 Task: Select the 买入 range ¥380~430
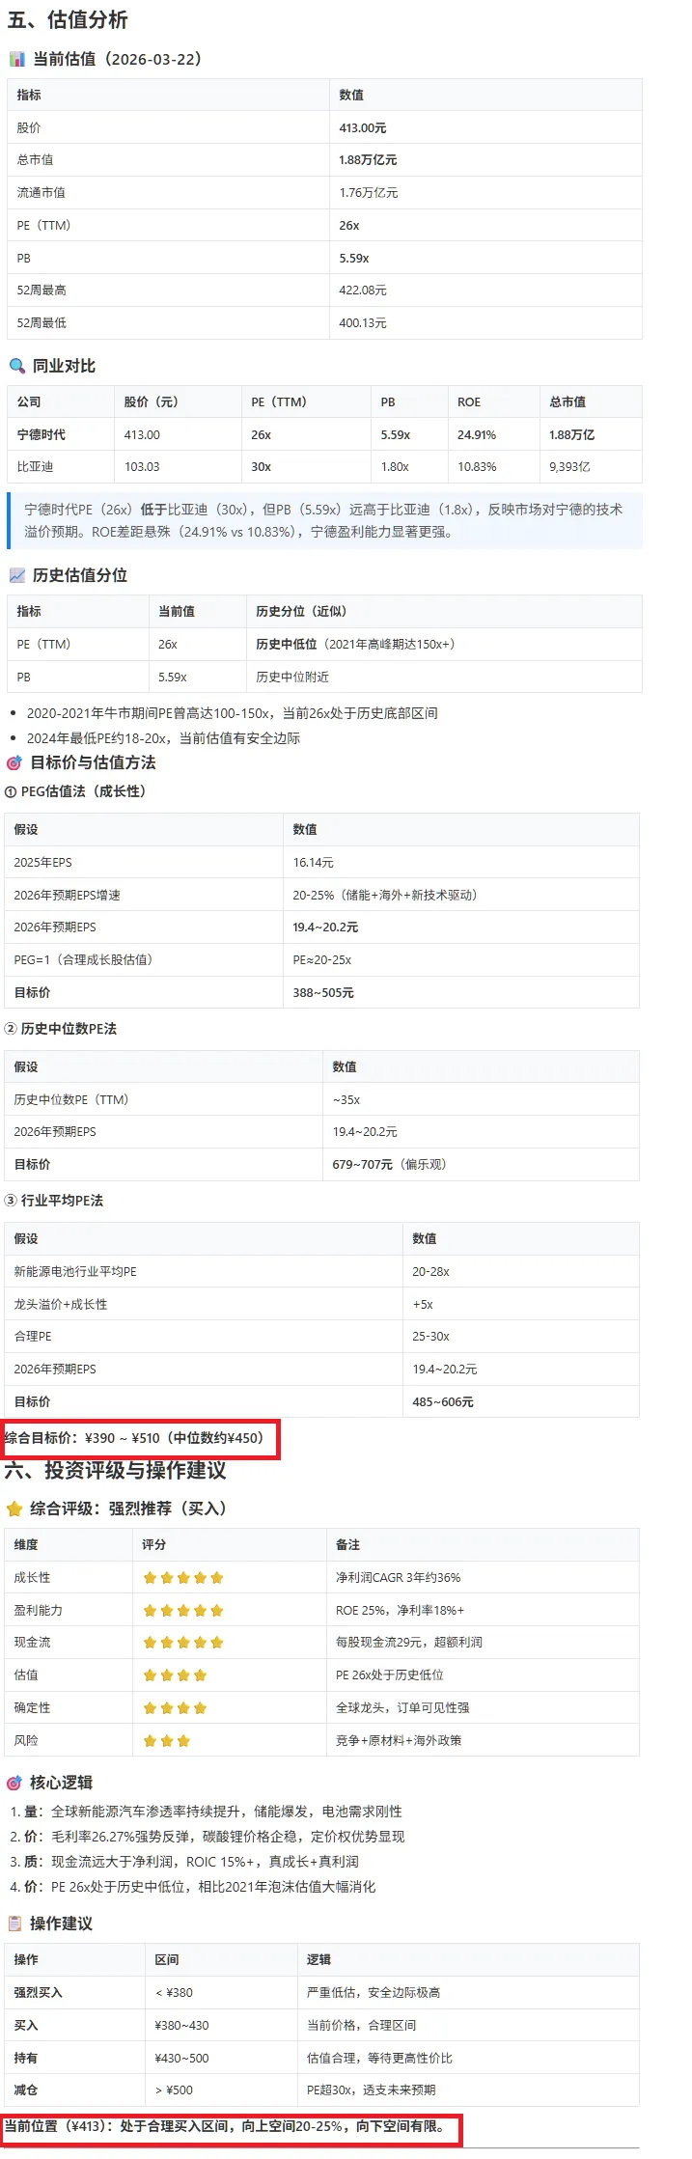tap(182, 2026)
